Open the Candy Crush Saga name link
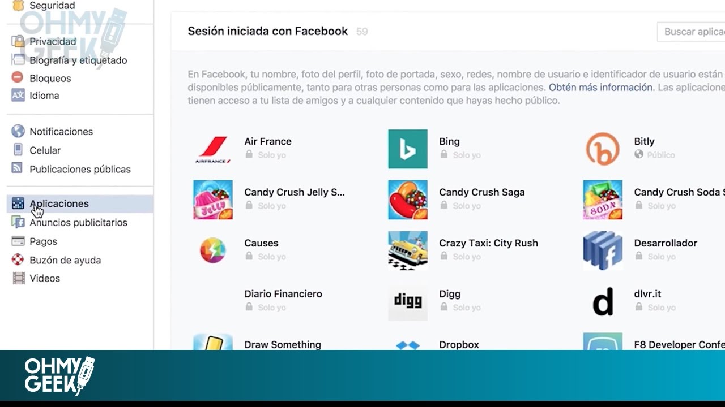This screenshot has width=725, height=407. pos(482,192)
